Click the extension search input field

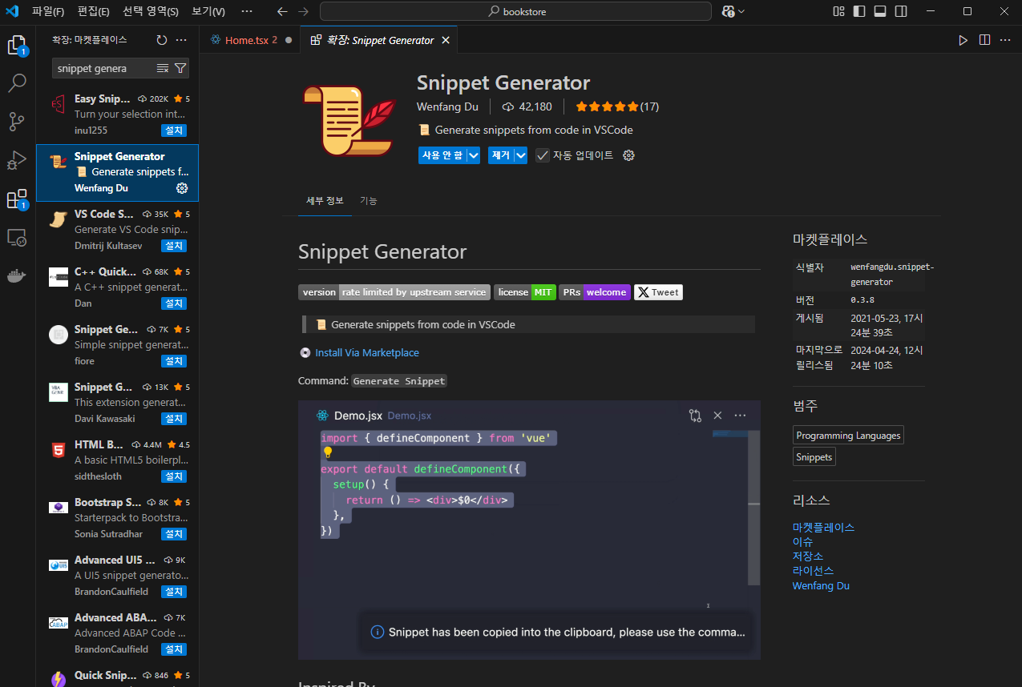point(104,69)
